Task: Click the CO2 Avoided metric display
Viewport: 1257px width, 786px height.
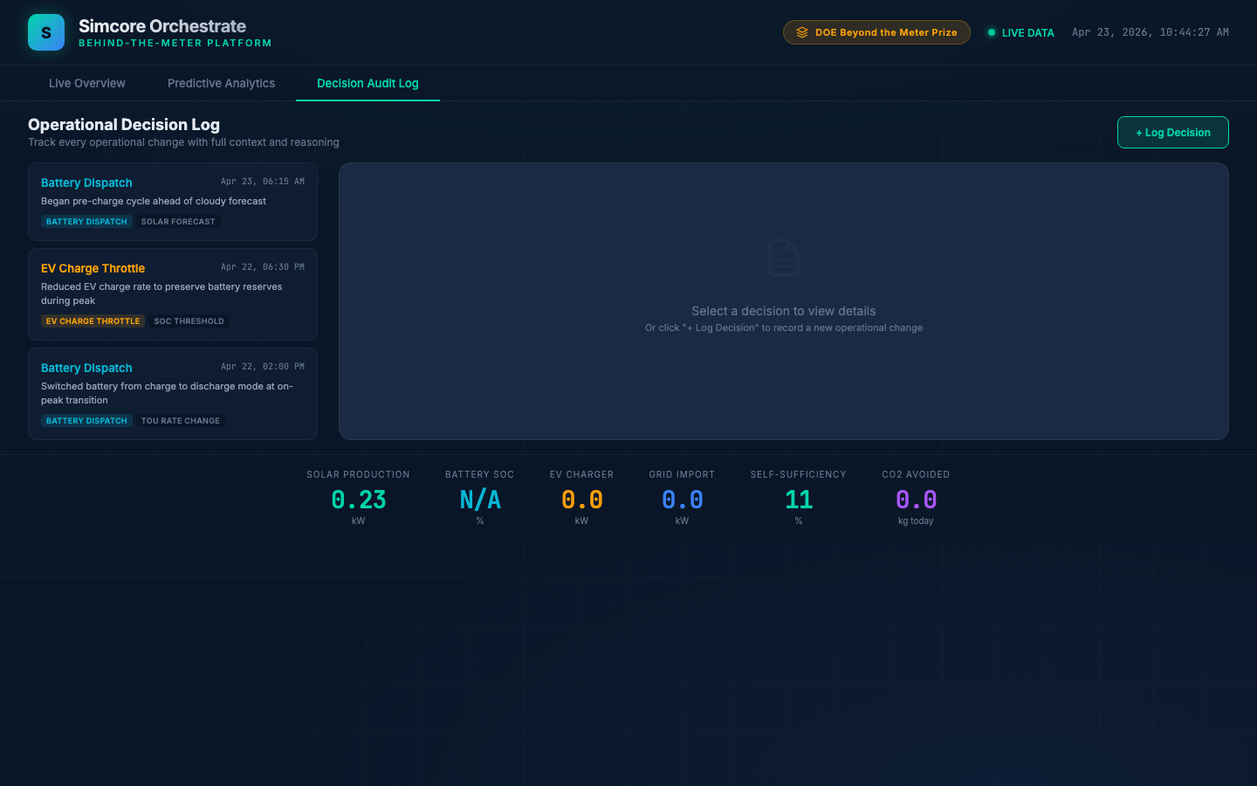Action: [x=915, y=500]
